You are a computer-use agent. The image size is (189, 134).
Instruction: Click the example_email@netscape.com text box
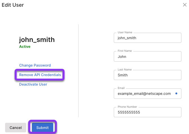(x=148, y=93)
